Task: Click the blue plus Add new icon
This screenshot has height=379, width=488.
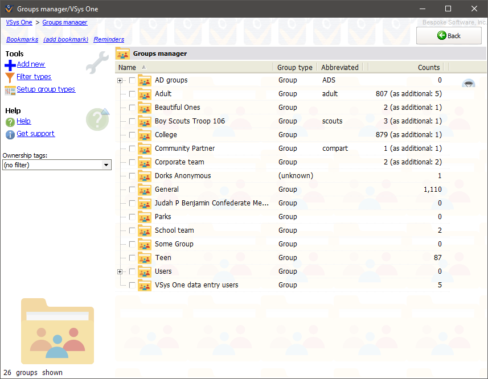Action: (x=10, y=65)
